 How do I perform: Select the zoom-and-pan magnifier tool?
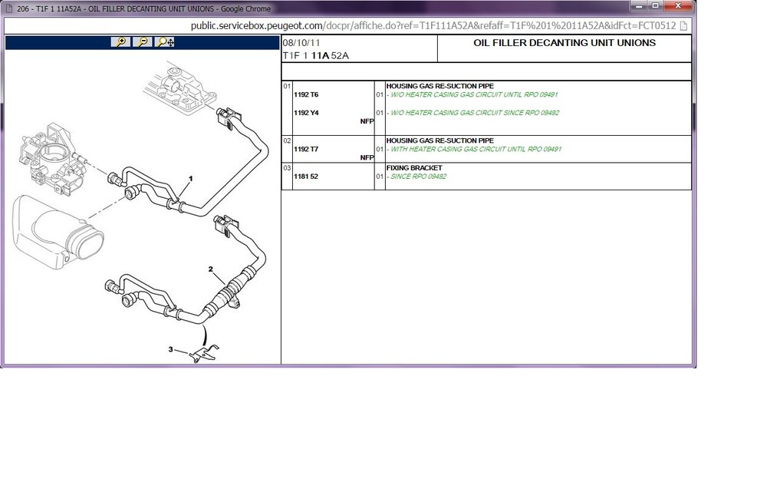click(164, 42)
